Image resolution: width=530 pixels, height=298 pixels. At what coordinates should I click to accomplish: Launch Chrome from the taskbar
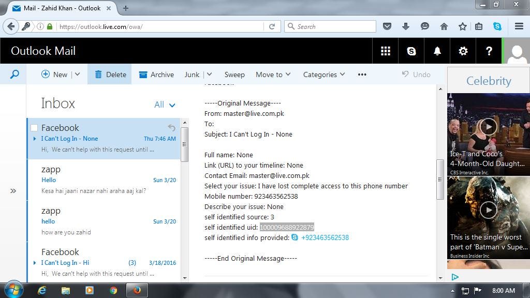(x=113, y=290)
